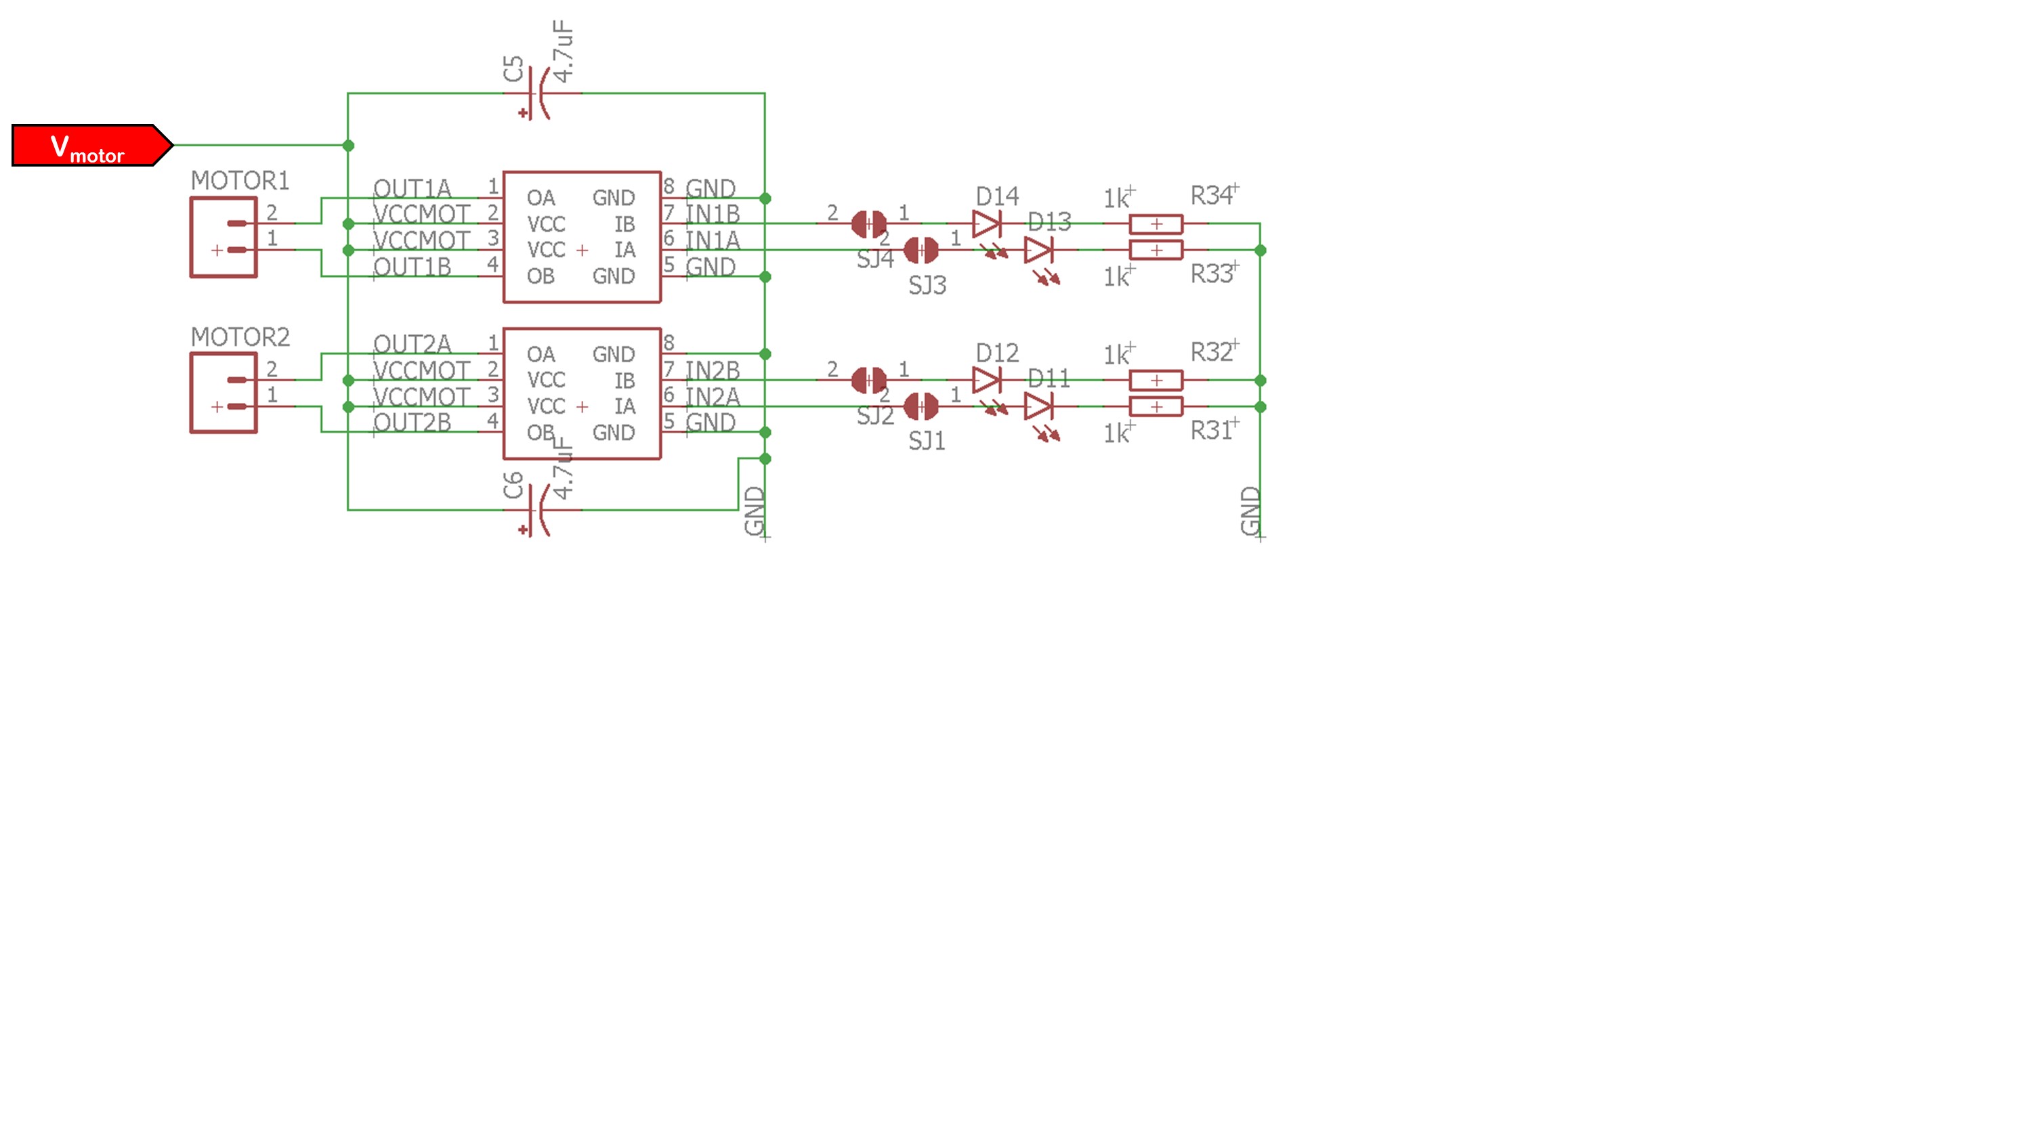Select resistor R32 symbol
Viewport: 2032px width, 1143px height.
point(1156,381)
